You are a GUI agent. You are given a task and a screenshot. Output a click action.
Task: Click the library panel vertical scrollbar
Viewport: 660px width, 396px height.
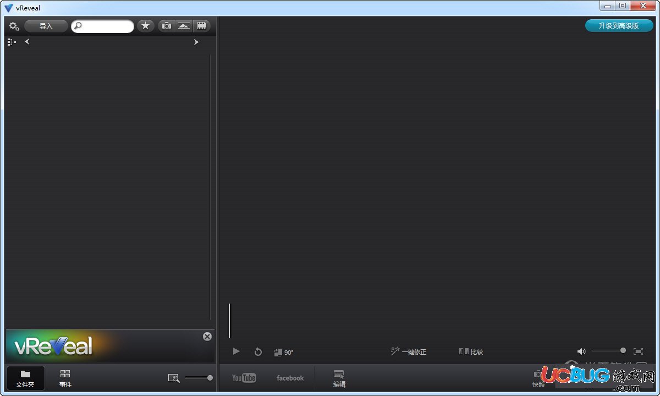(210, 187)
